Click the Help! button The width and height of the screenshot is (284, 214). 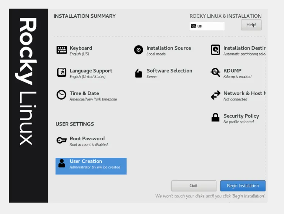coord(251,25)
